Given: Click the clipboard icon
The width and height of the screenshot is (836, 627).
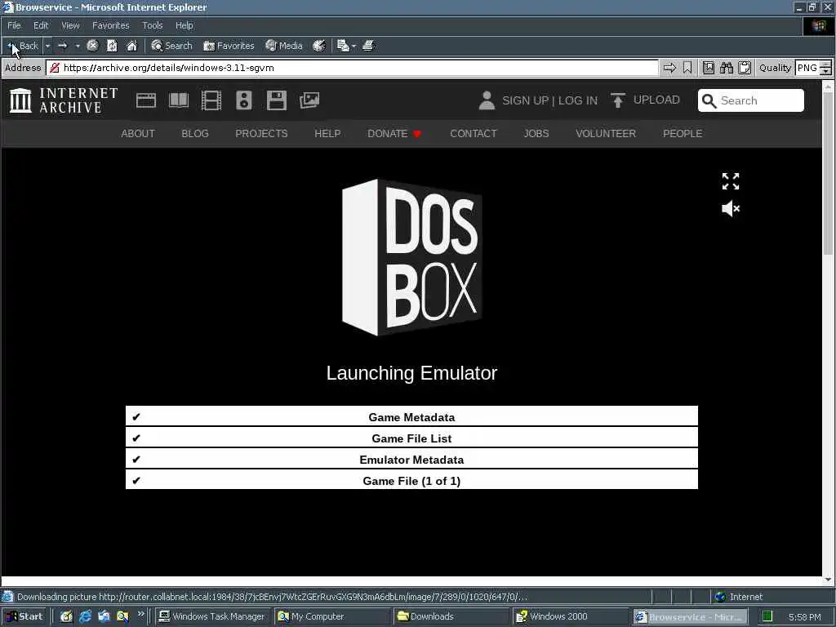Looking at the screenshot, I should pos(745,68).
